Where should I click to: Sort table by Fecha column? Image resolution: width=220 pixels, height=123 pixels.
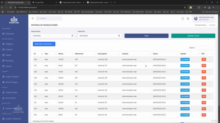point(166,54)
